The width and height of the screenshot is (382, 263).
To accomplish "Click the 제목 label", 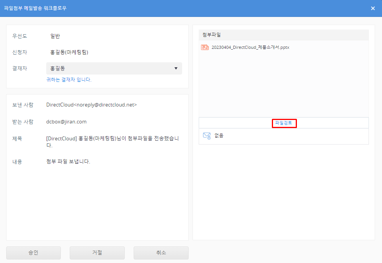I will (x=17, y=139).
